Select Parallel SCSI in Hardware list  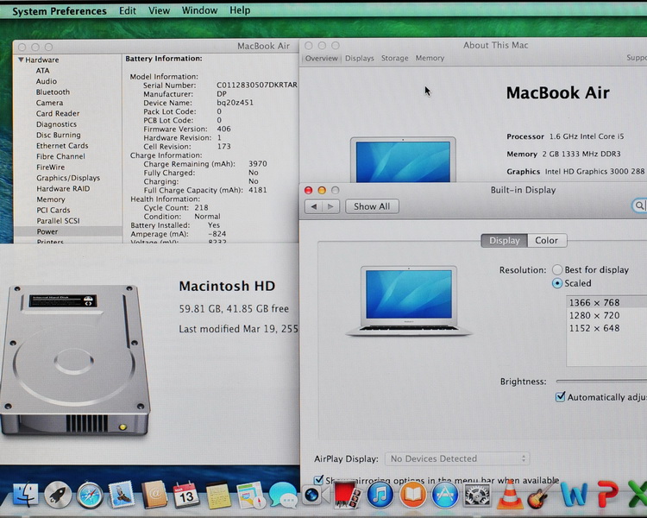(58, 221)
